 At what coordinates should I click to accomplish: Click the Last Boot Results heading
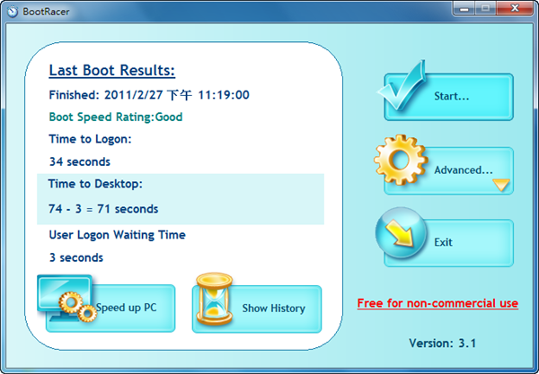pyautogui.click(x=112, y=70)
